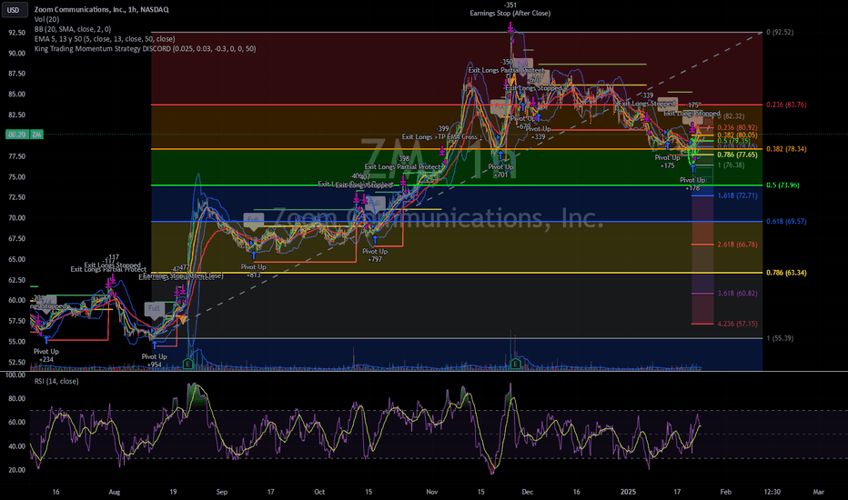Click the 0.236 (80.92) retracement label
Image resolution: width=848 pixels, height=500 pixels.
coord(737,127)
